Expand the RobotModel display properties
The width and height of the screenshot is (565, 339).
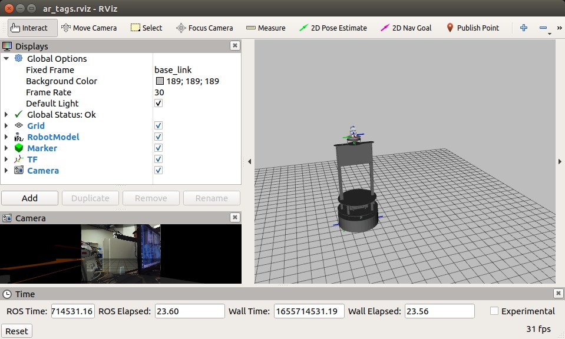point(6,137)
